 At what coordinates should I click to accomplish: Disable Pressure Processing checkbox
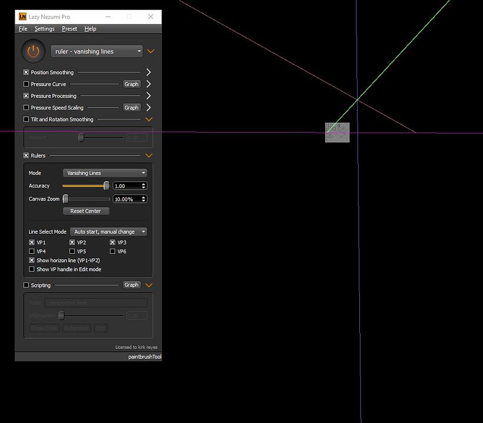26,96
